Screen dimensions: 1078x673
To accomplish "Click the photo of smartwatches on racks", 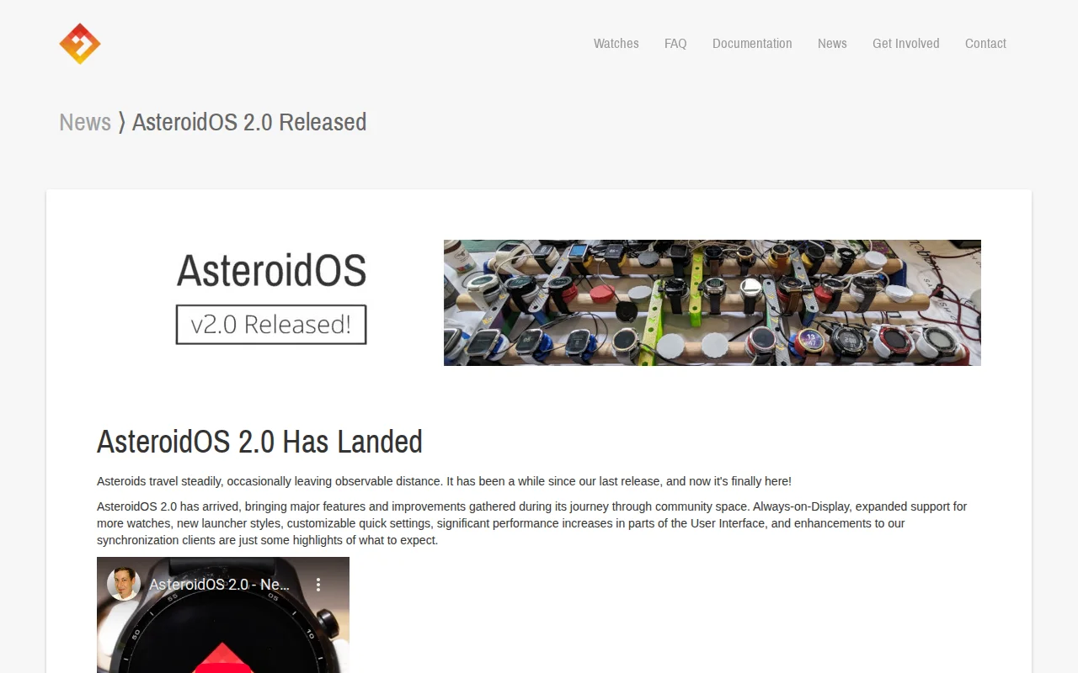I will pos(712,303).
